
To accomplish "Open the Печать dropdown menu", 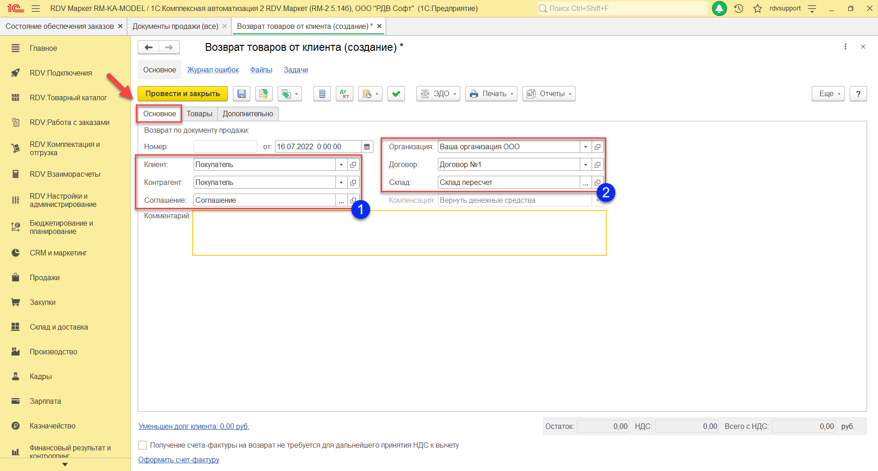I will tap(491, 94).
